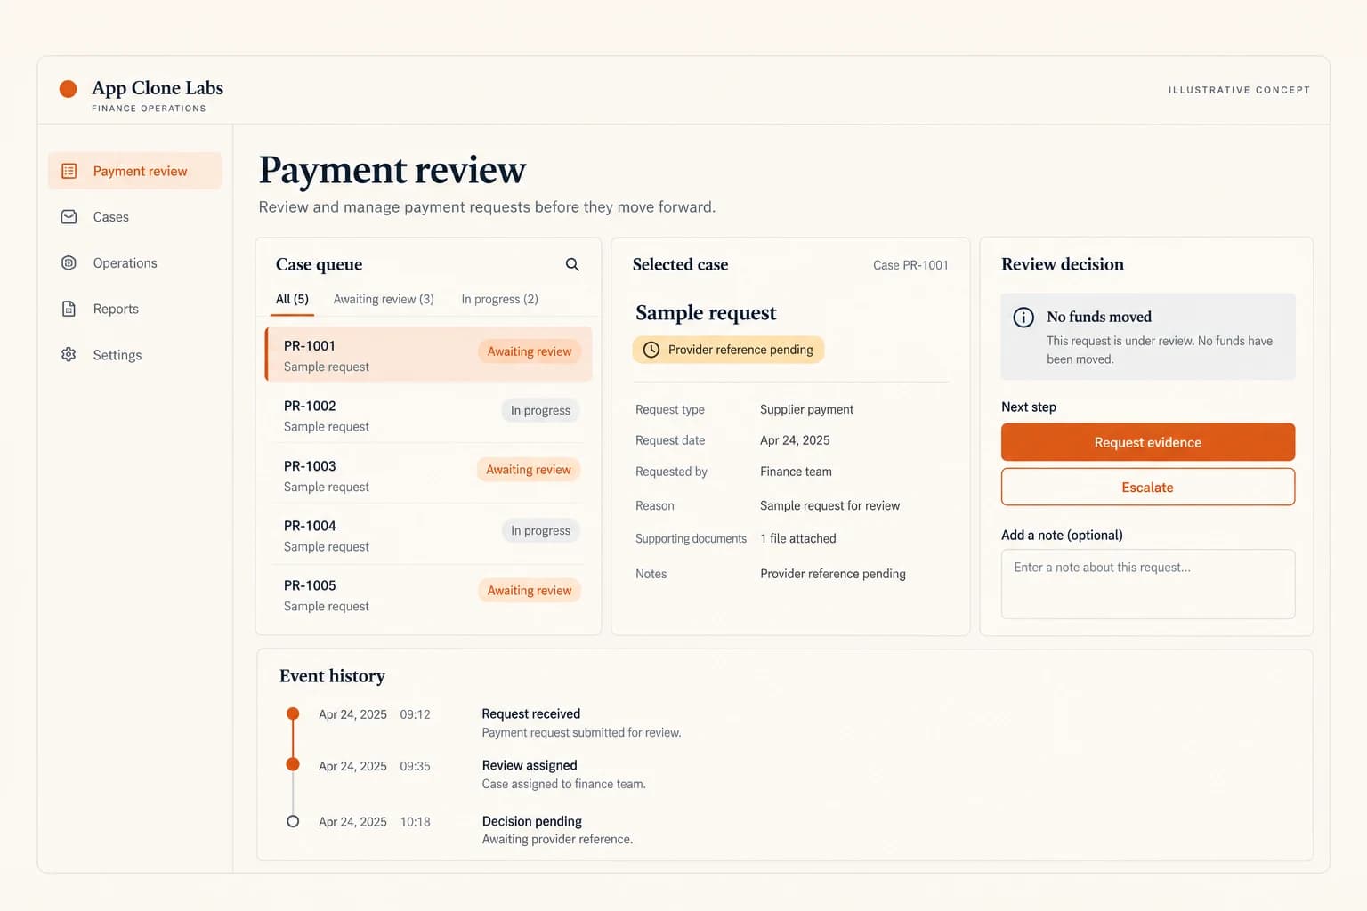
Task: Click the Request evidence button
Action: point(1148,442)
